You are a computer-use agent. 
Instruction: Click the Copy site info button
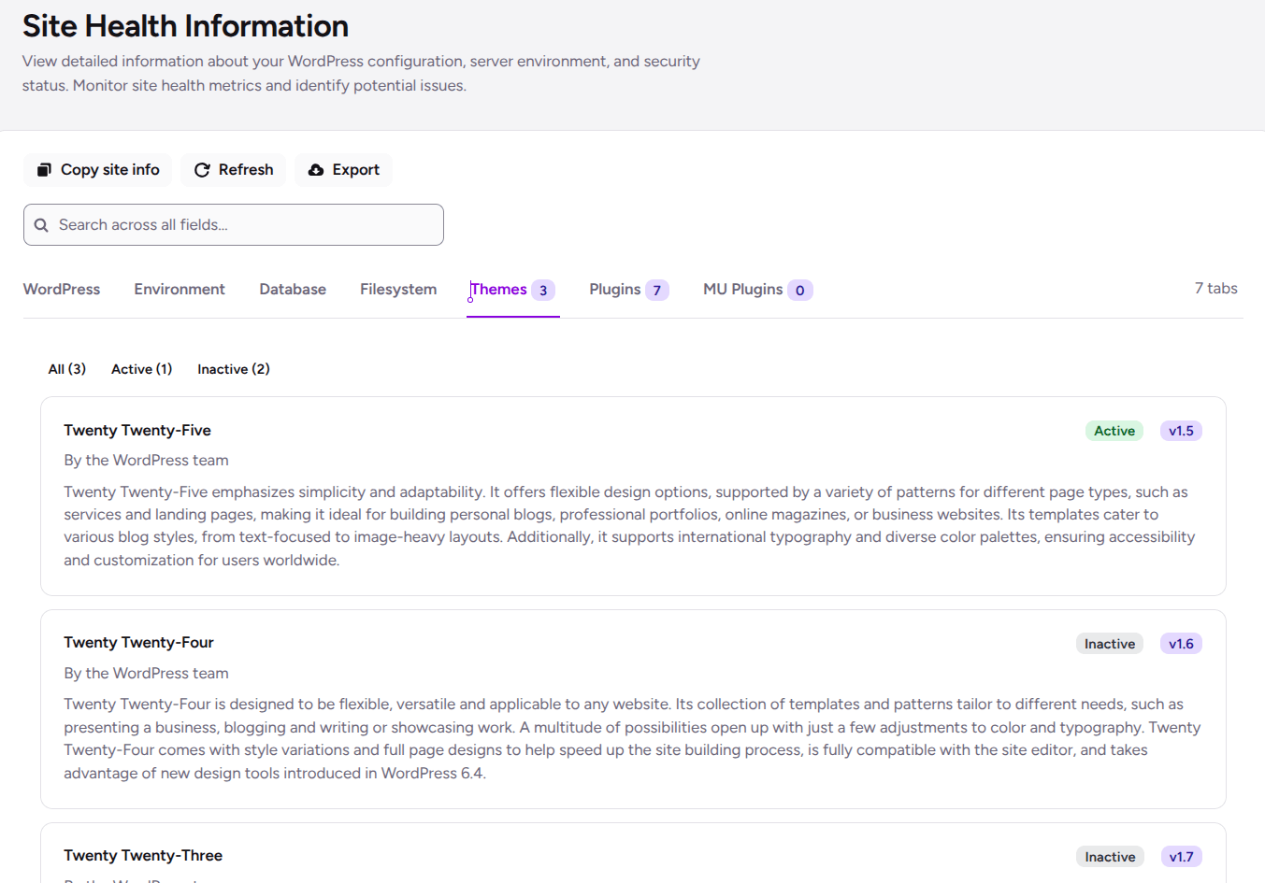[x=98, y=170]
